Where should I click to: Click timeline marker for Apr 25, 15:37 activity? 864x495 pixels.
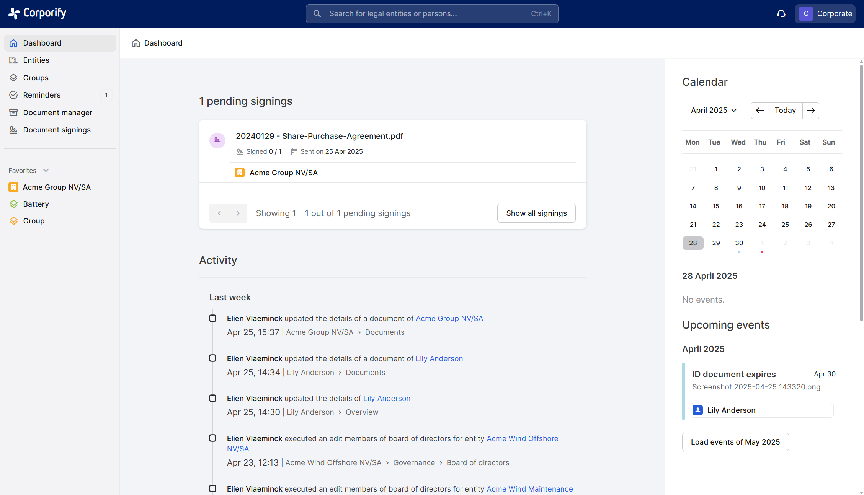click(x=212, y=318)
